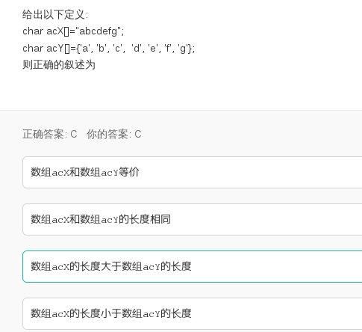The image size is (362, 332).
Task: Click the letter C after 你的答案
Action: (138, 134)
